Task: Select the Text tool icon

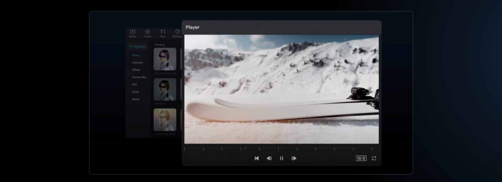Action: click(x=163, y=33)
